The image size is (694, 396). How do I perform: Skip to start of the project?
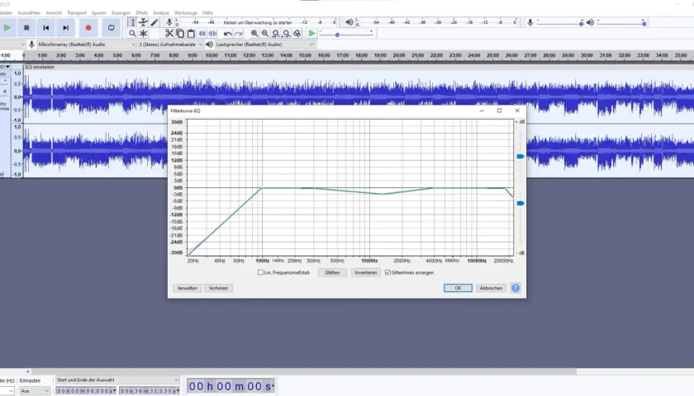point(46,28)
